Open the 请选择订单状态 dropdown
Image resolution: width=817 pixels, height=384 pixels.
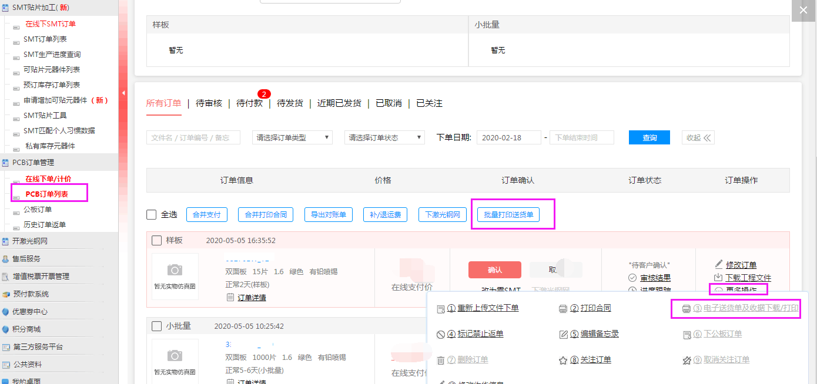click(384, 137)
